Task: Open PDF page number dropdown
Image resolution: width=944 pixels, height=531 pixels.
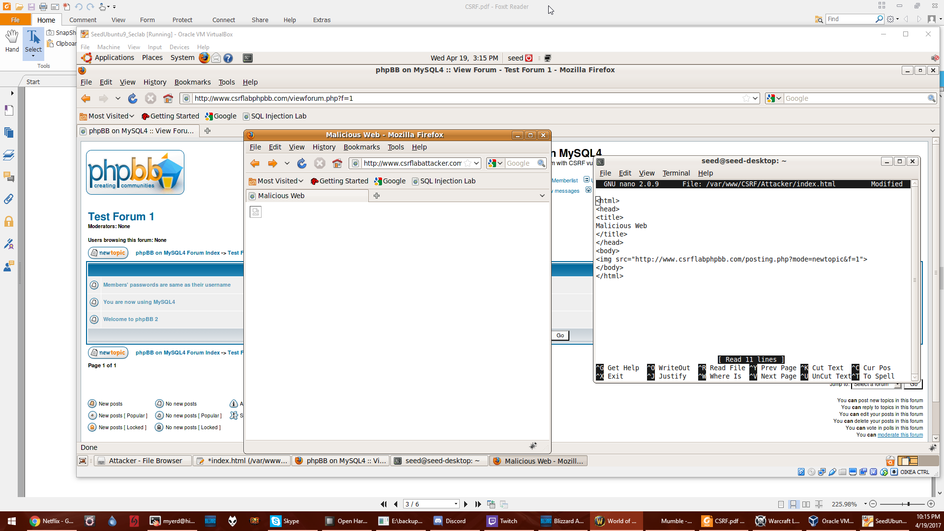Action: (x=456, y=504)
